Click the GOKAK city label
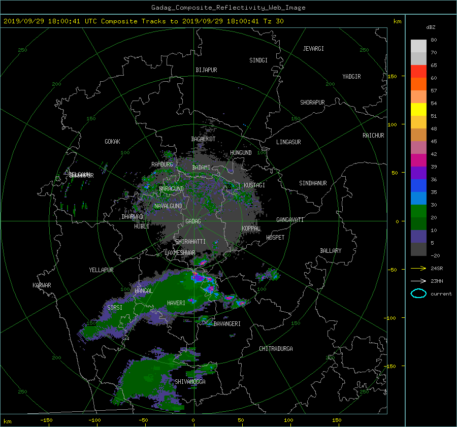Image resolution: width=457 pixels, height=427 pixels. click(112, 142)
